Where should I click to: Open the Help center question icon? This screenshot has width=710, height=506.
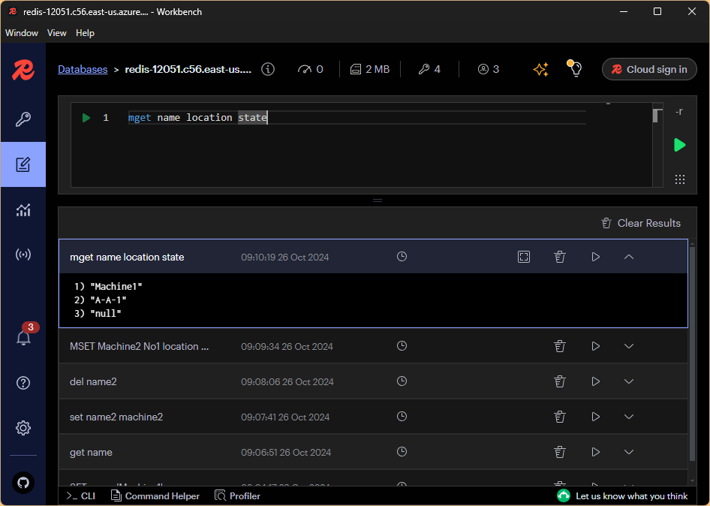coord(23,383)
